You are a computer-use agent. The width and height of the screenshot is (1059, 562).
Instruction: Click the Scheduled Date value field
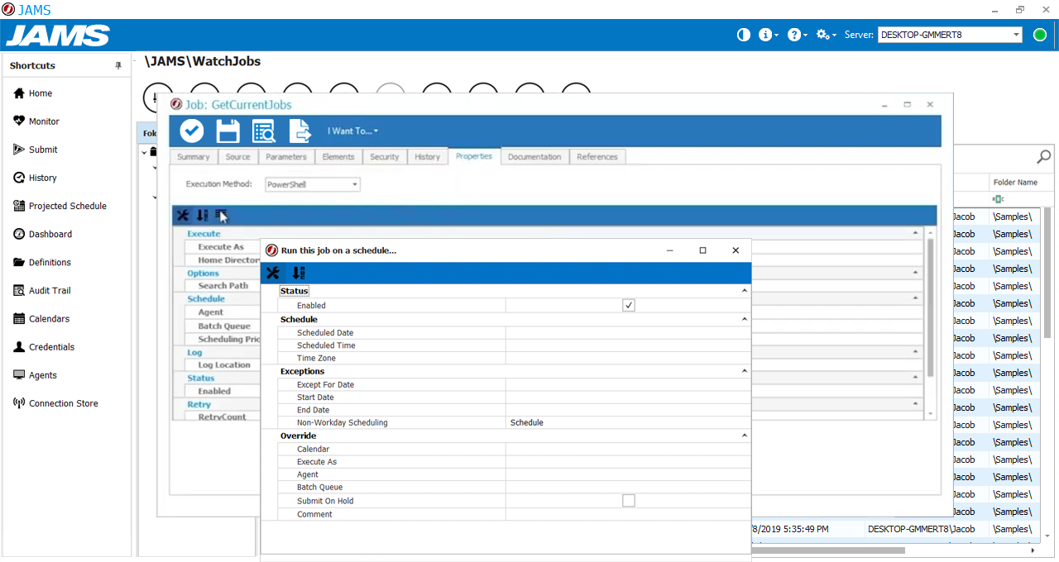click(x=628, y=332)
